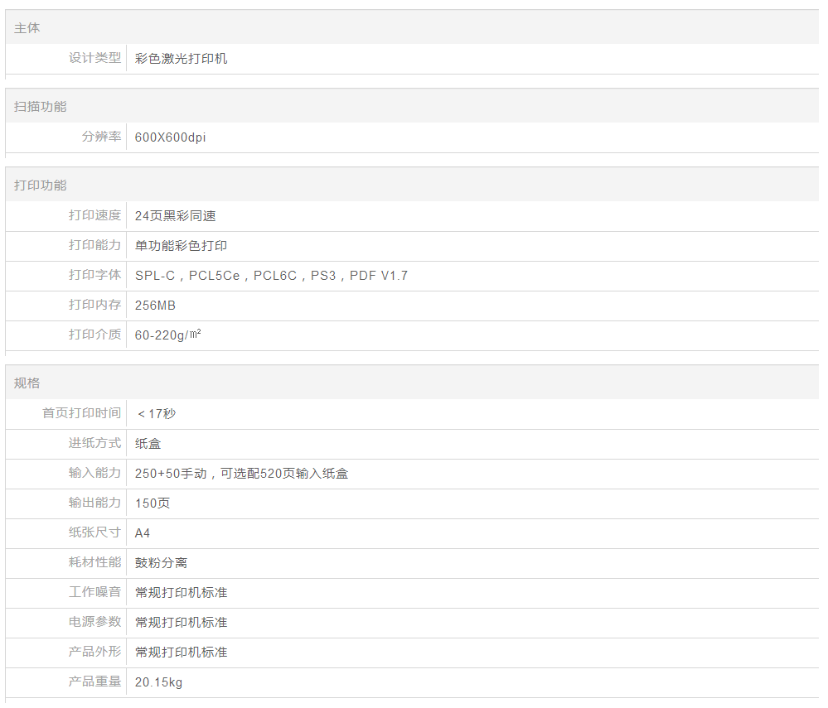Select the 打印速度 label
The height and width of the screenshot is (708, 828).
coord(94,215)
